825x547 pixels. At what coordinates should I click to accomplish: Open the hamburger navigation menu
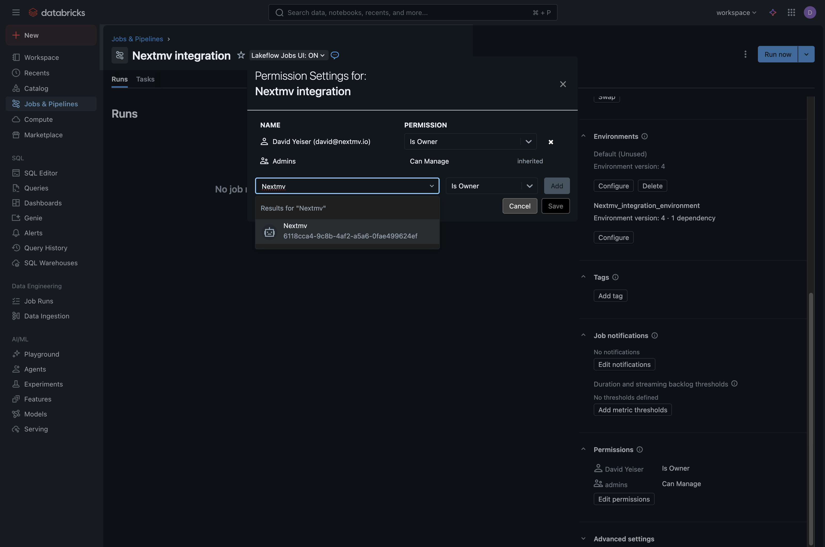pyautogui.click(x=16, y=12)
